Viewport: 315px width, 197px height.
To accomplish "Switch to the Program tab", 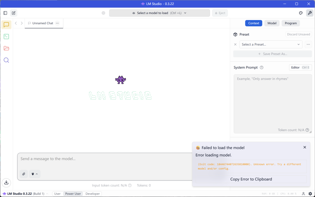I will (x=291, y=23).
